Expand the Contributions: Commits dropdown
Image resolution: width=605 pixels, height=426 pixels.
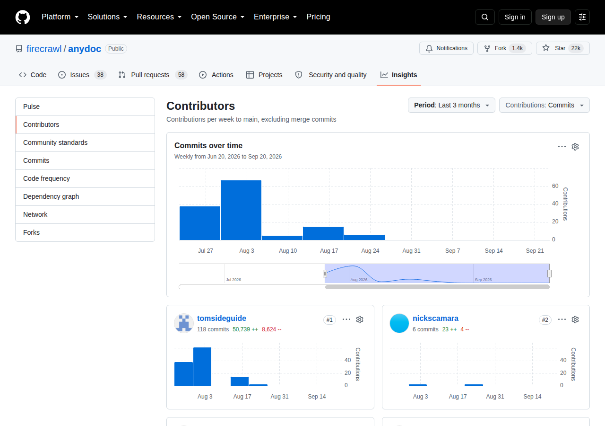pos(544,105)
